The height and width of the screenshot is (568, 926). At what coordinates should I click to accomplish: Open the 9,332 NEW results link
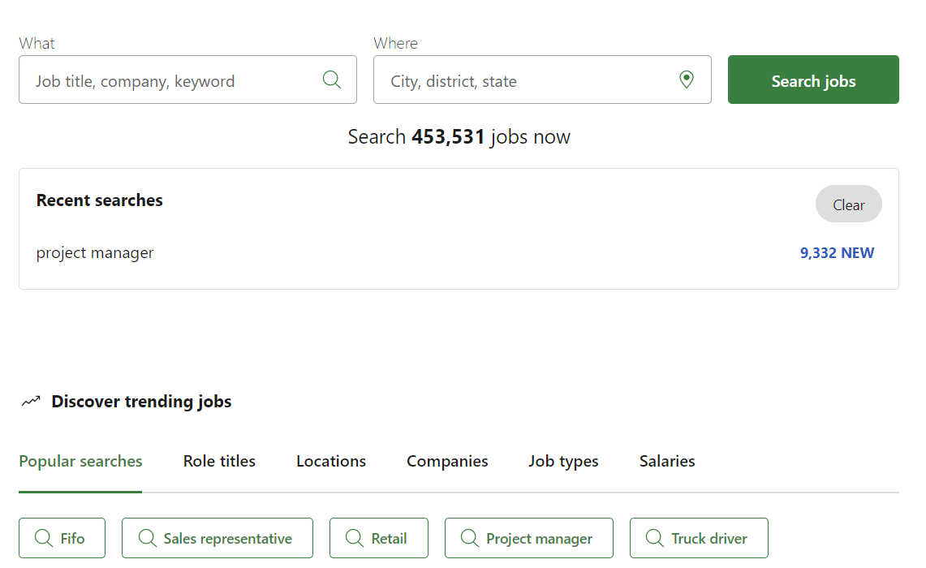(837, 252)
